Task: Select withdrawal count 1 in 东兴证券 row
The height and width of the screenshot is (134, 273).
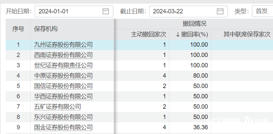Action: pyautogui.click(x=164, y=117)
